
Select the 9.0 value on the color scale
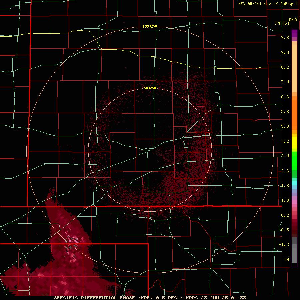pos(285,52)
